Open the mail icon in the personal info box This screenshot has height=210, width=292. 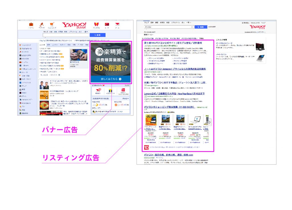tap(98, 91)
